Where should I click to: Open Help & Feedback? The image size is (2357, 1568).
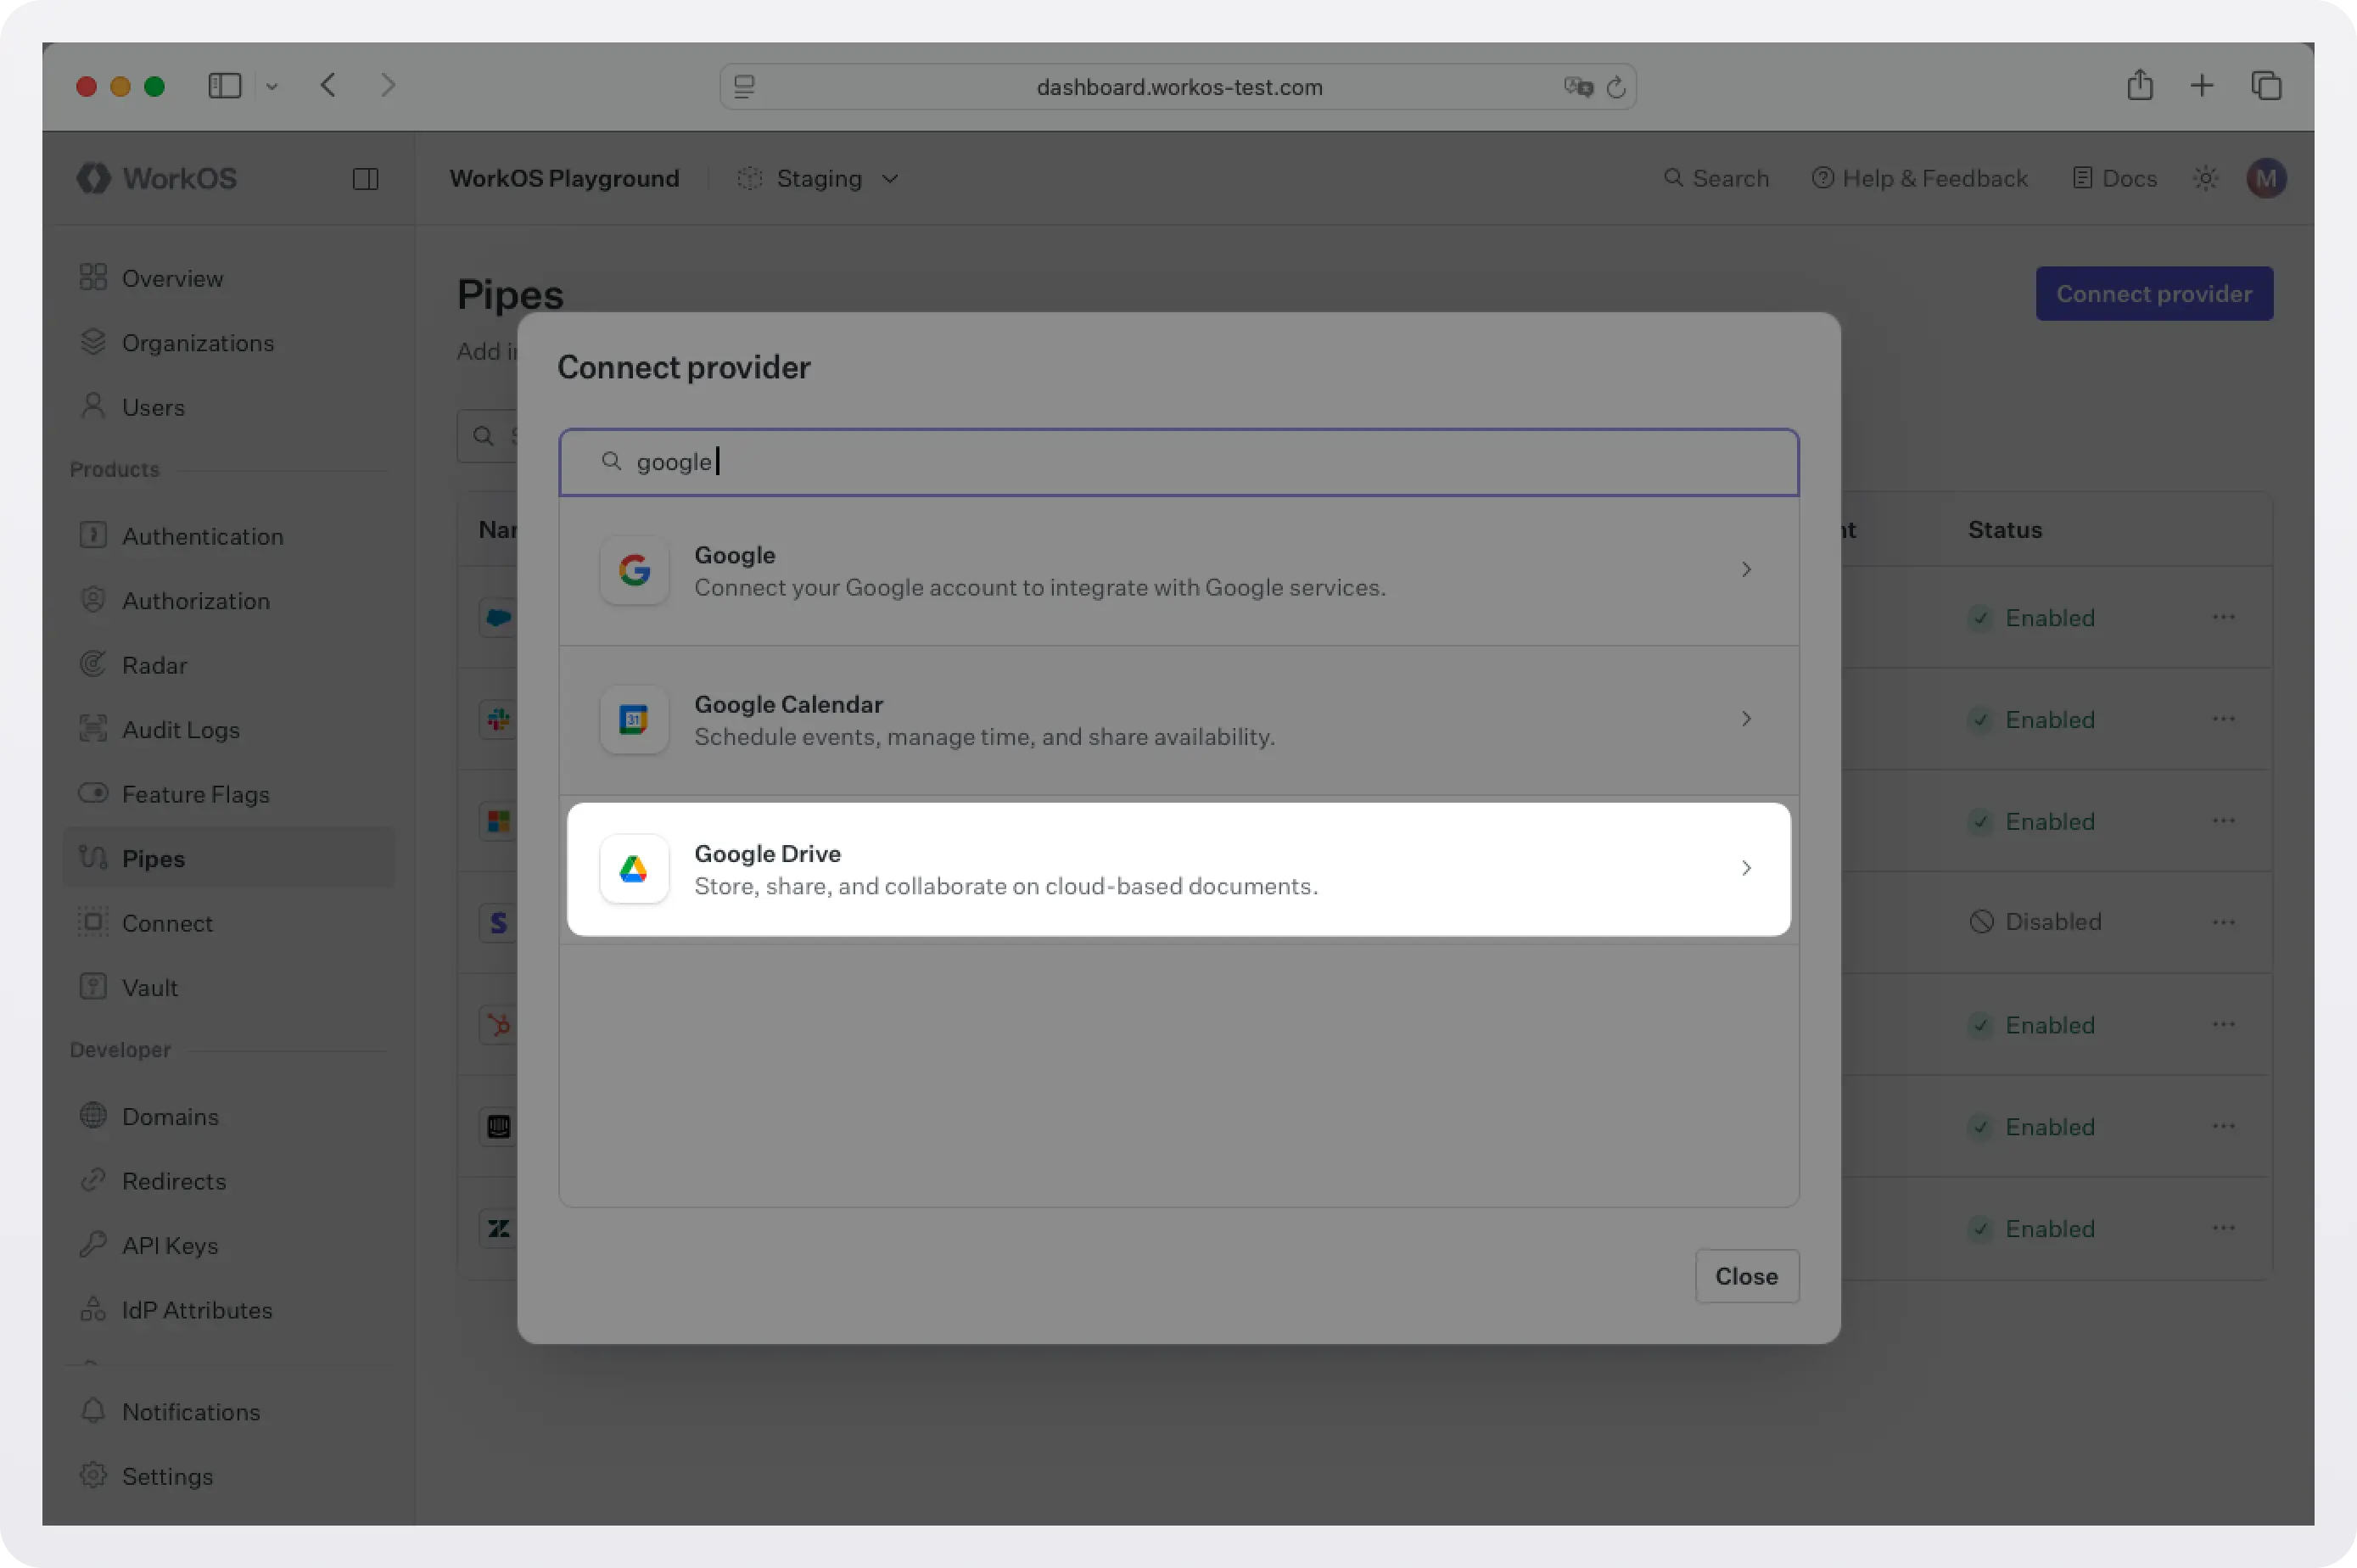[x=1919, y=178]
